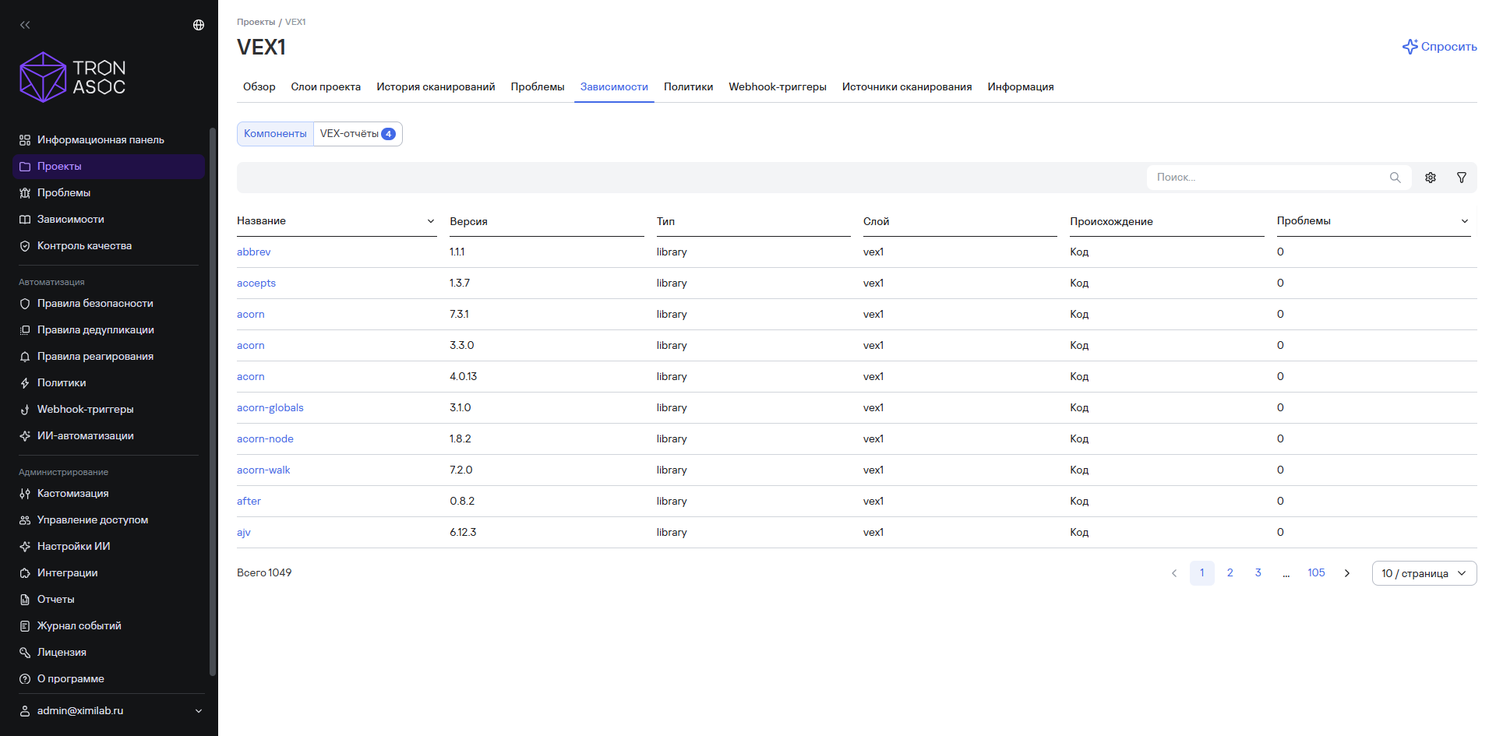The width and height of the screenshot is (1496, 736).
Task: Go to next page arrow
Action: click(x=1346, y=573)
